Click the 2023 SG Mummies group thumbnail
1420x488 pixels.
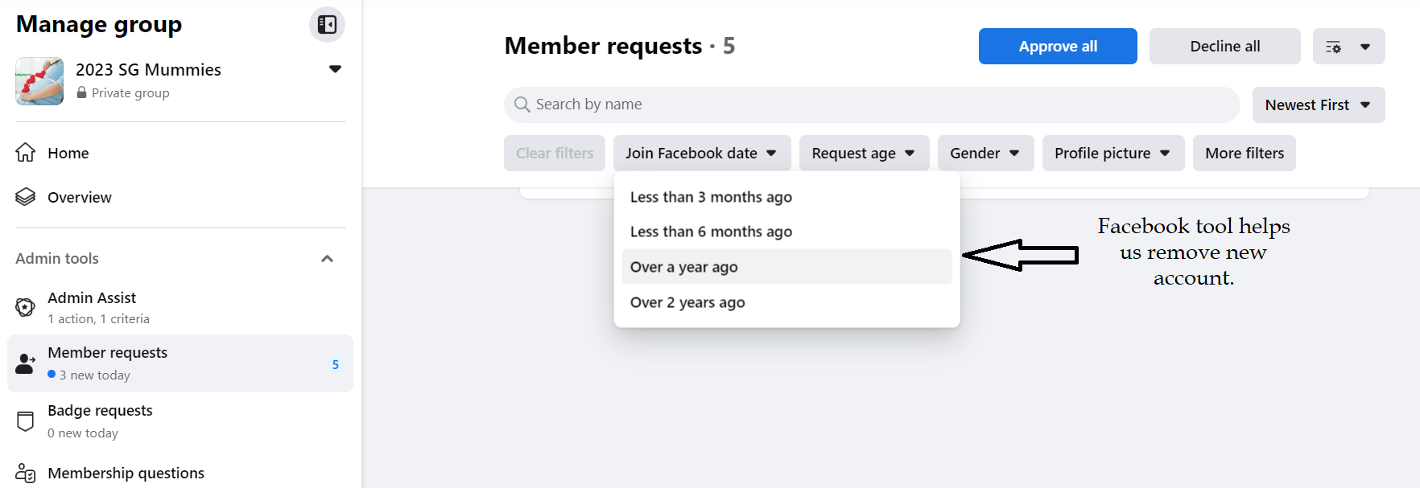coord(39,81)
